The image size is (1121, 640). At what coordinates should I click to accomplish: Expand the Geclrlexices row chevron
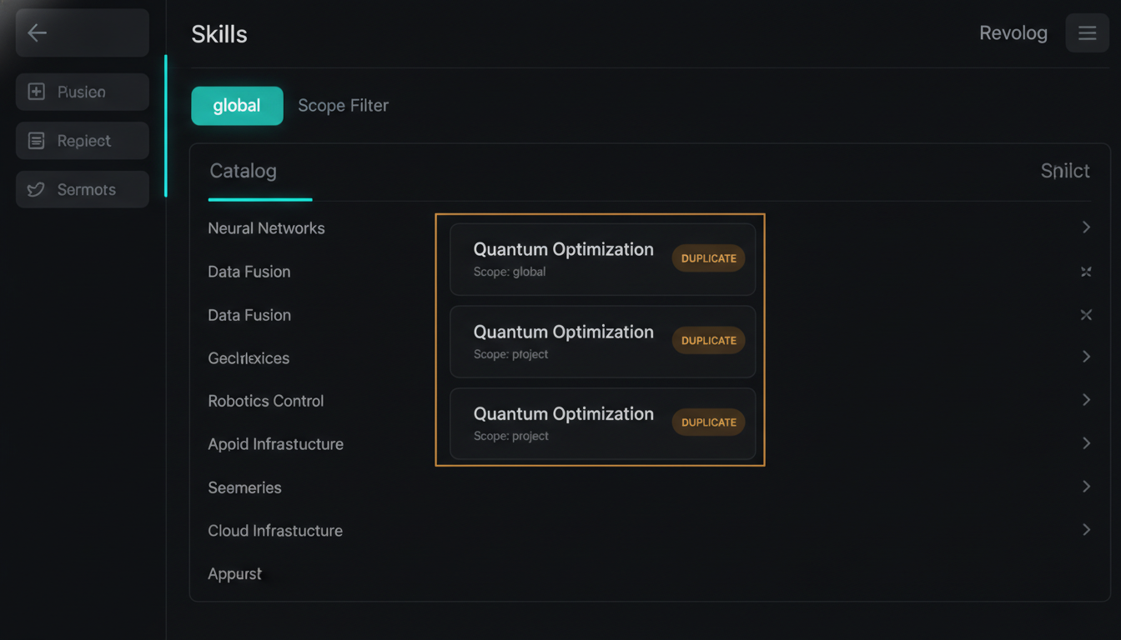tap(1086, 357)
